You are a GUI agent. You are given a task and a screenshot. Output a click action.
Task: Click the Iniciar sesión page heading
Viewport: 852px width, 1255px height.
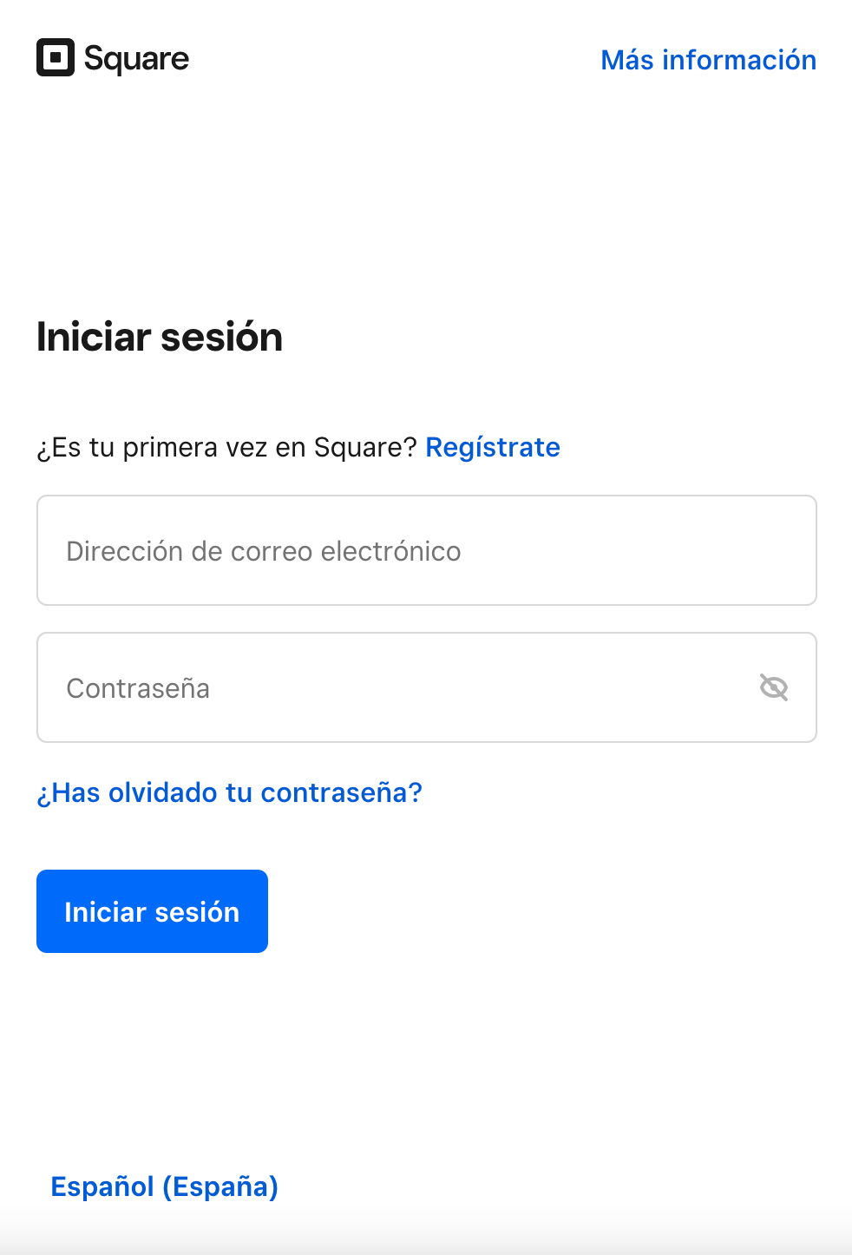click(160, 337)
